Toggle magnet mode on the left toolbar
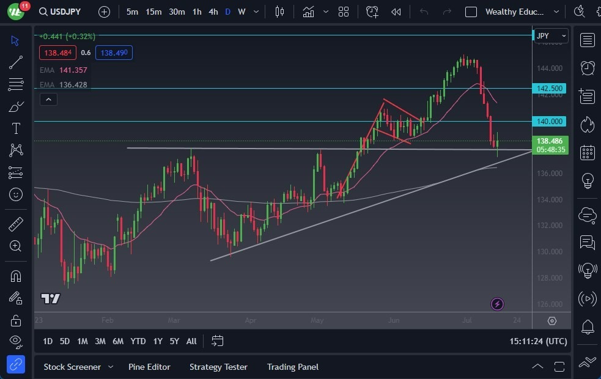The width and height of the screenshot is (601, 379). click(16, 276)
